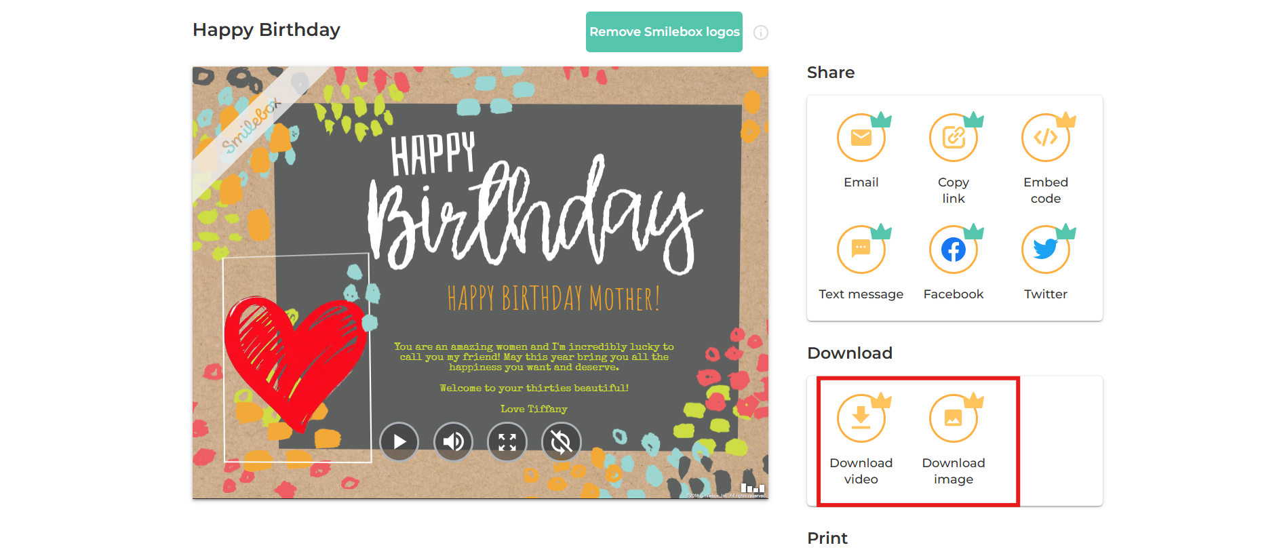Viewport: 1275px width, 556px height.
Task: Play the birthday card preview
Action: 399,441
